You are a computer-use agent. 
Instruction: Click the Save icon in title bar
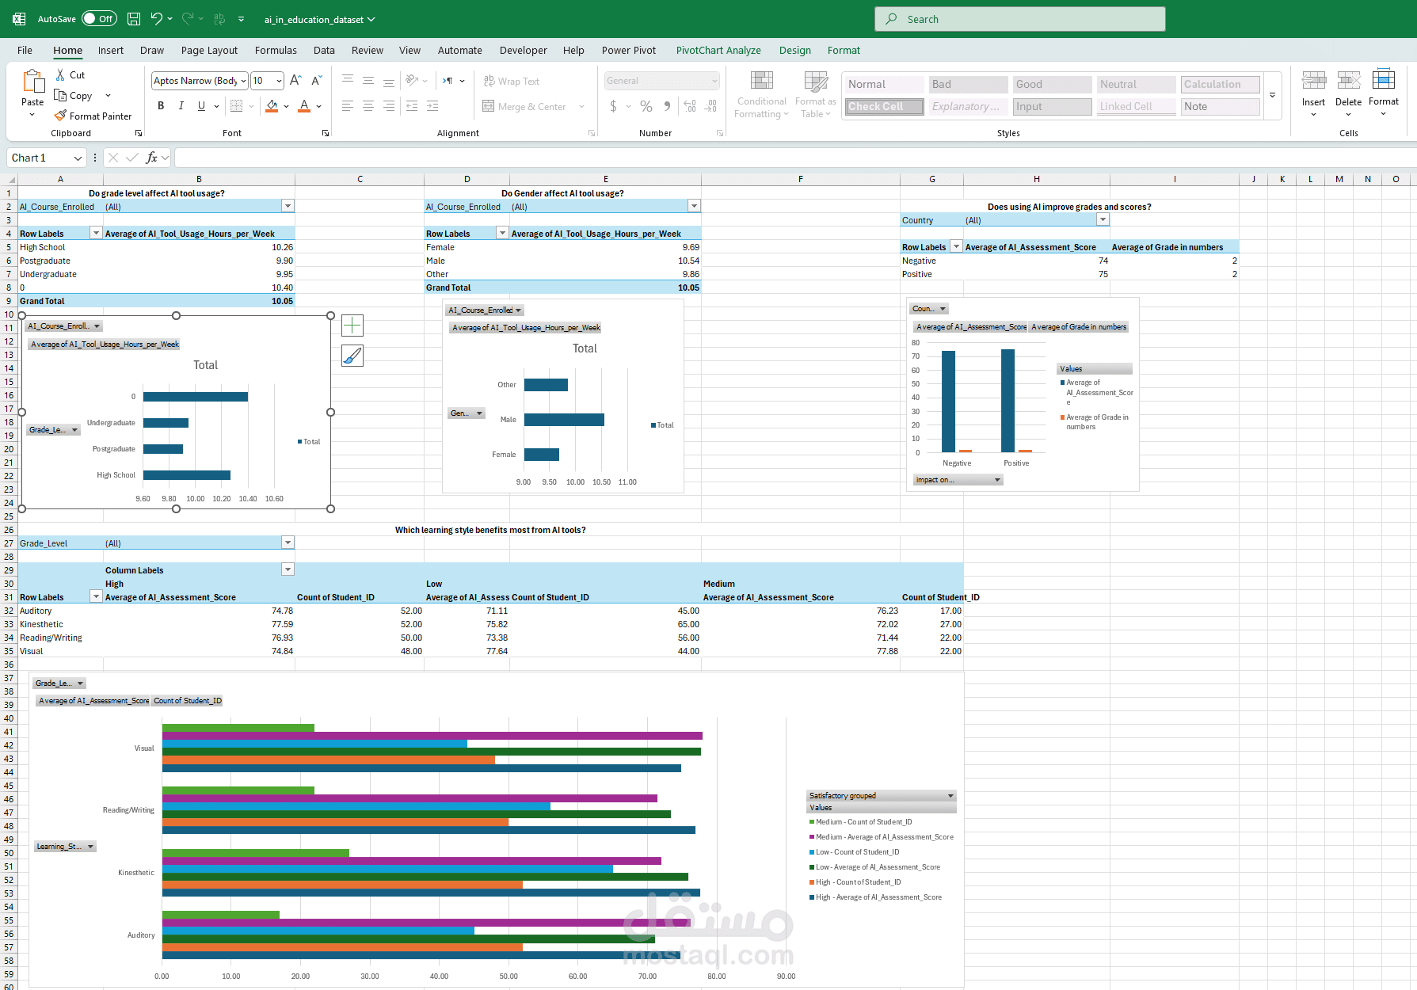pos(134,19)
